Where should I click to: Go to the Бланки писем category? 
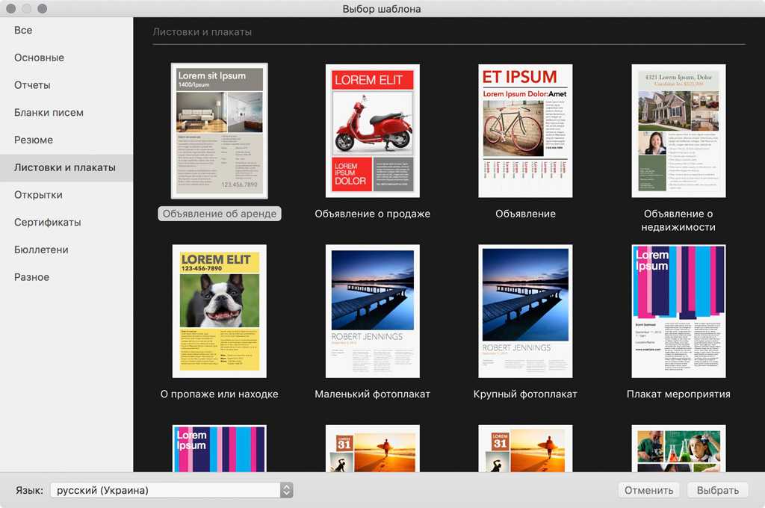(49, 113)
